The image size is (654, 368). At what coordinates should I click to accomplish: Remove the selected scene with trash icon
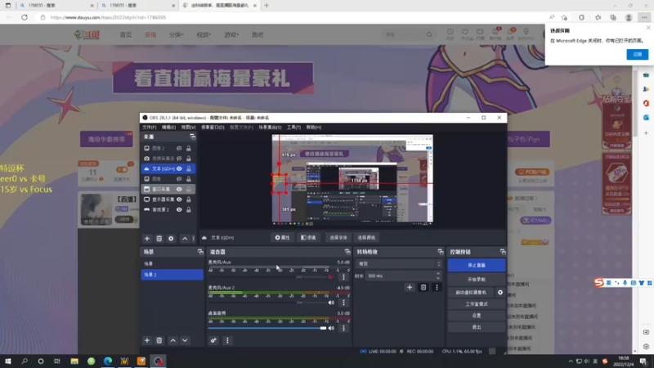click(x=159, y=340)
